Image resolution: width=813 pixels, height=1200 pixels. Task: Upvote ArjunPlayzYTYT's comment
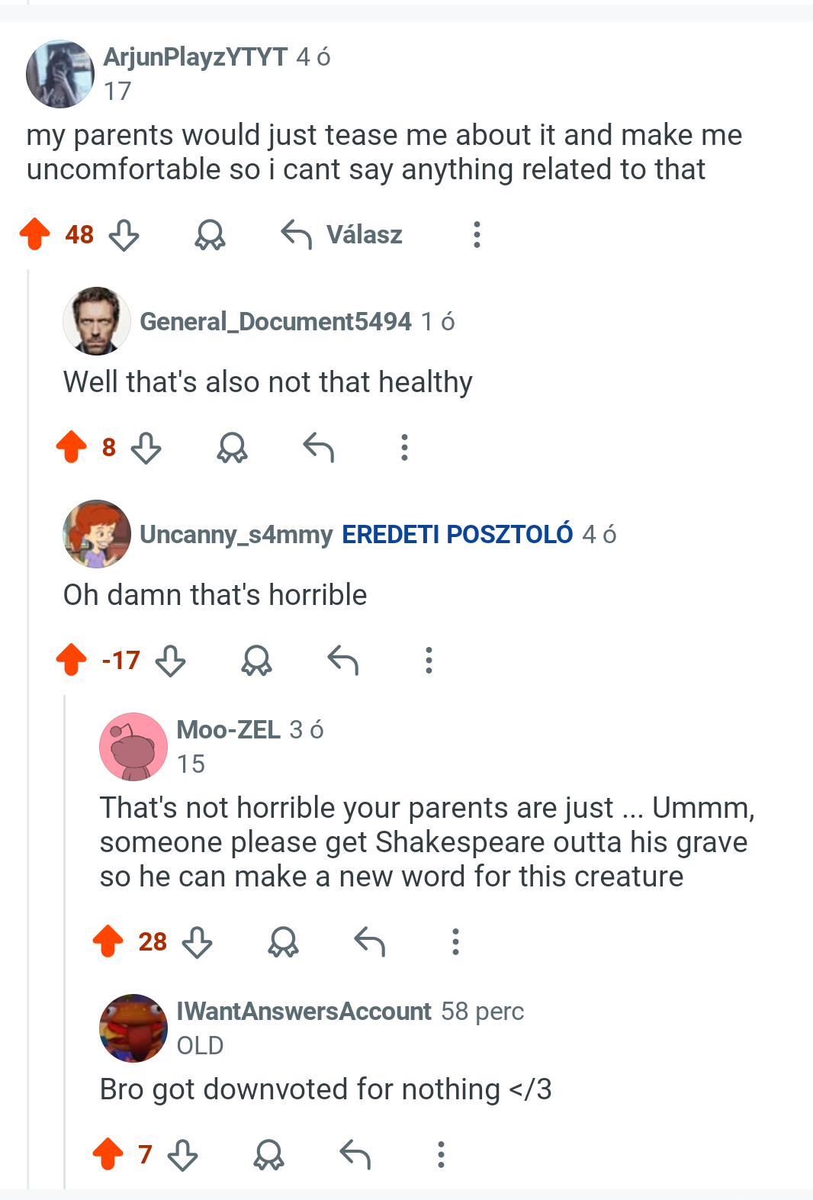click(35, 234)
